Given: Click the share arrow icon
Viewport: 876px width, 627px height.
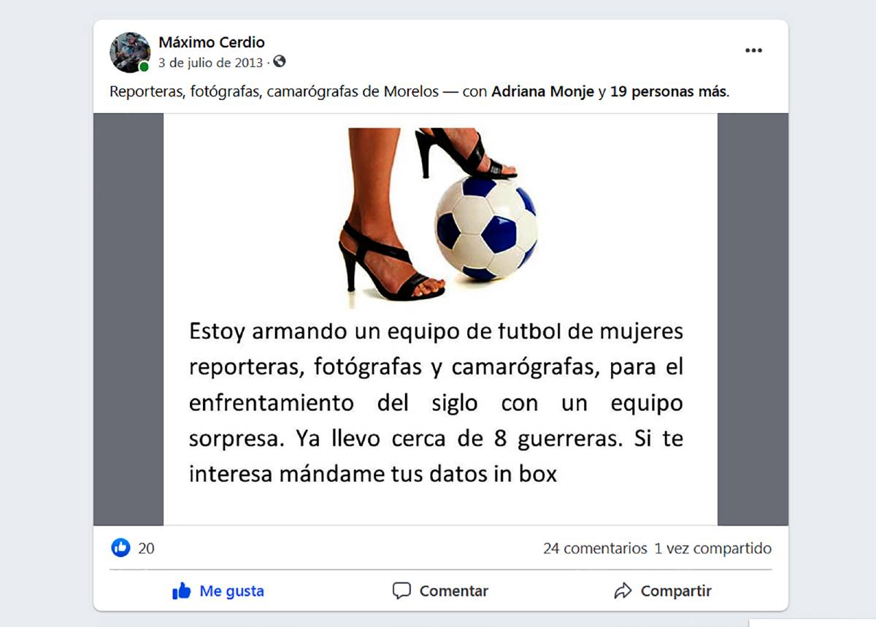Looking at the screenshot, I should [623, 591].
